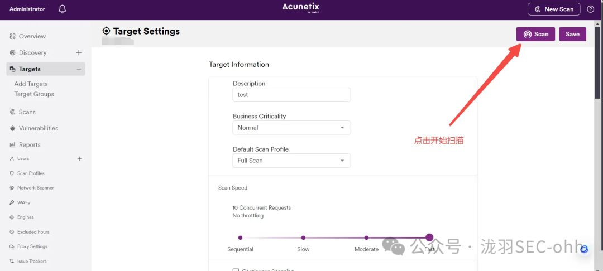
Task: Expand the Users section with the plus
Action: 80,158
